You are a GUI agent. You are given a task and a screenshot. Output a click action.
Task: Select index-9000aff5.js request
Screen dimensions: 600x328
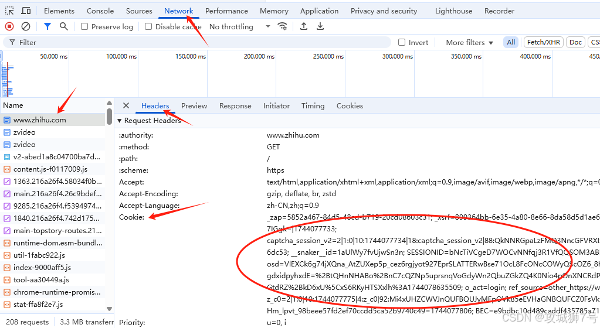point(52,267)
